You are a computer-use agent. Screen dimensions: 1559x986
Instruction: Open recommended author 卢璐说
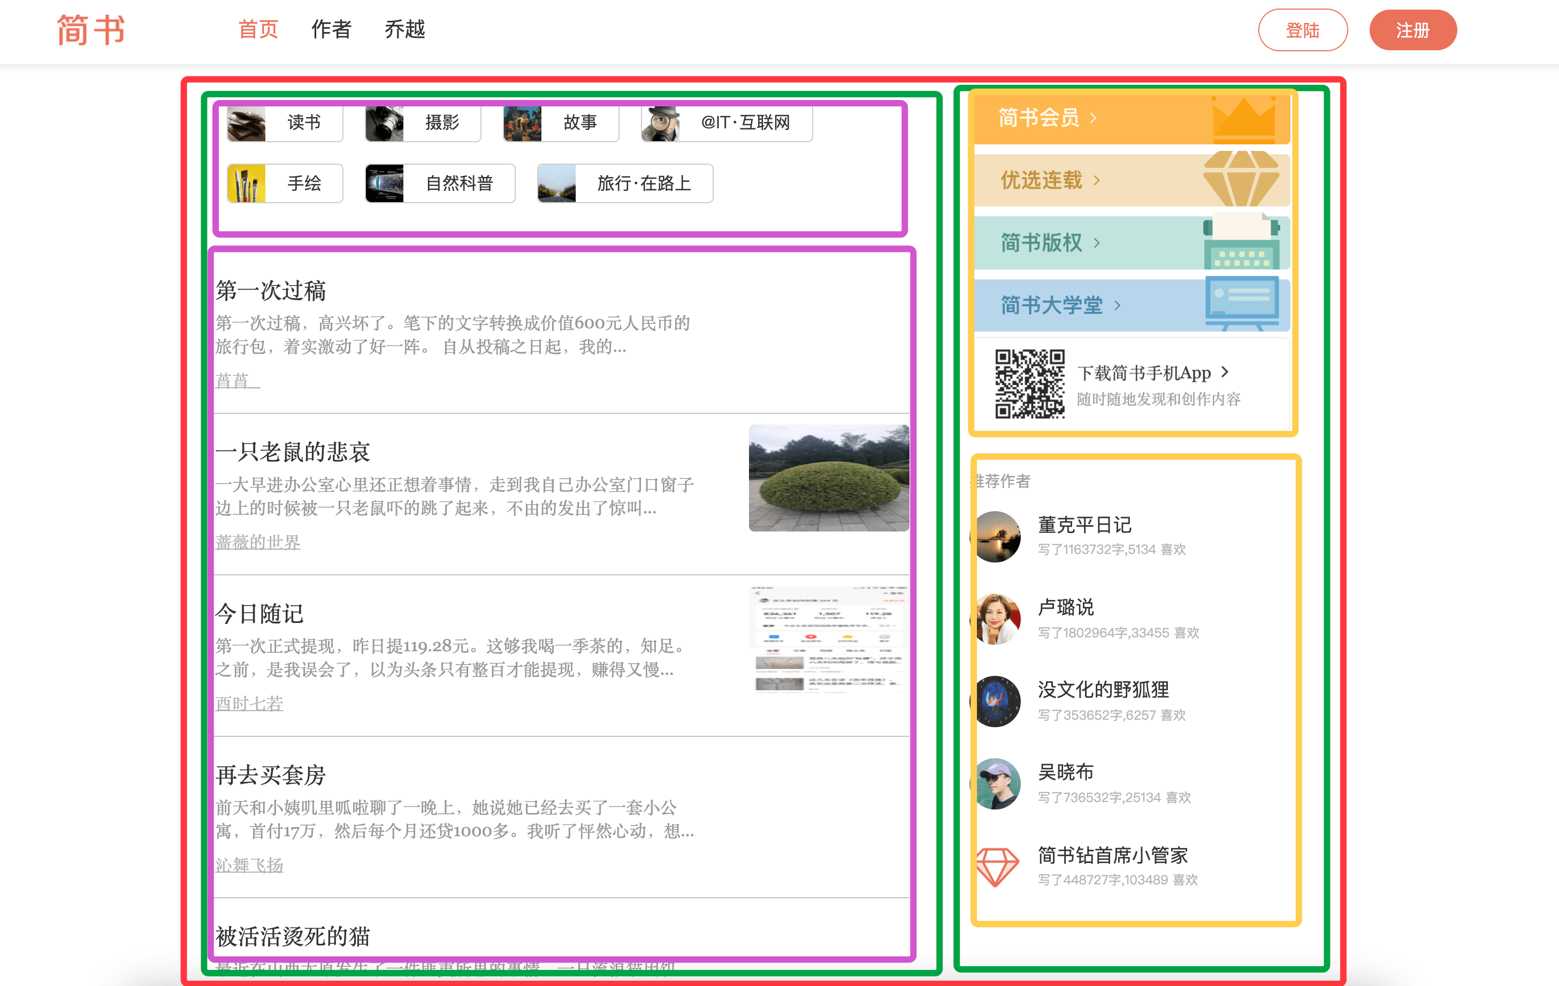(1066, 607)
